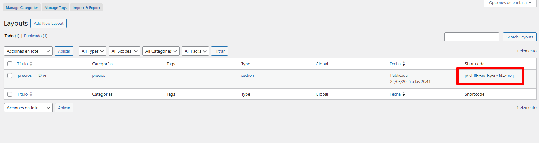Image resolution: width=539 pixels, height=143 pixels.
Task: Click the Add New Layout button
Action: pos(48,23)
